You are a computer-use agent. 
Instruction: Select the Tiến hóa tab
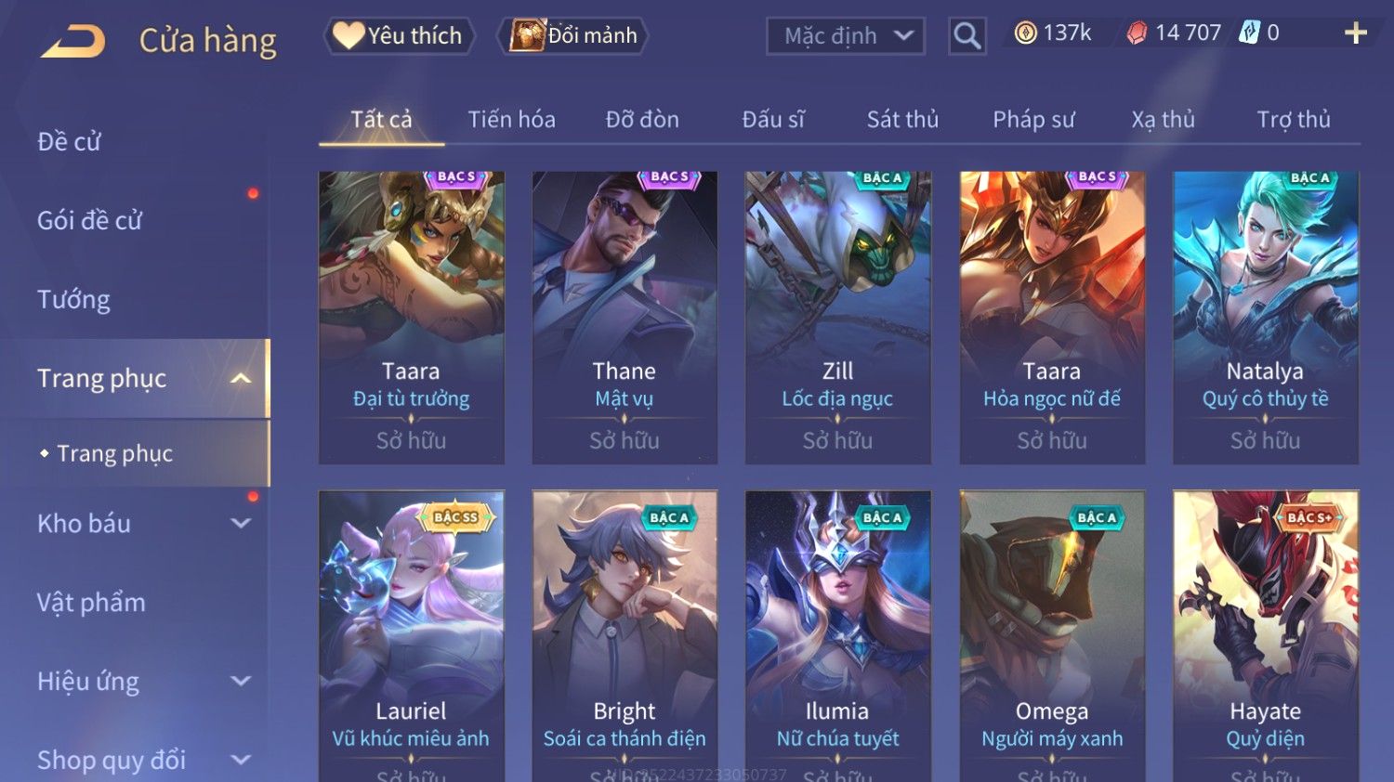click(x=511, y=120)
